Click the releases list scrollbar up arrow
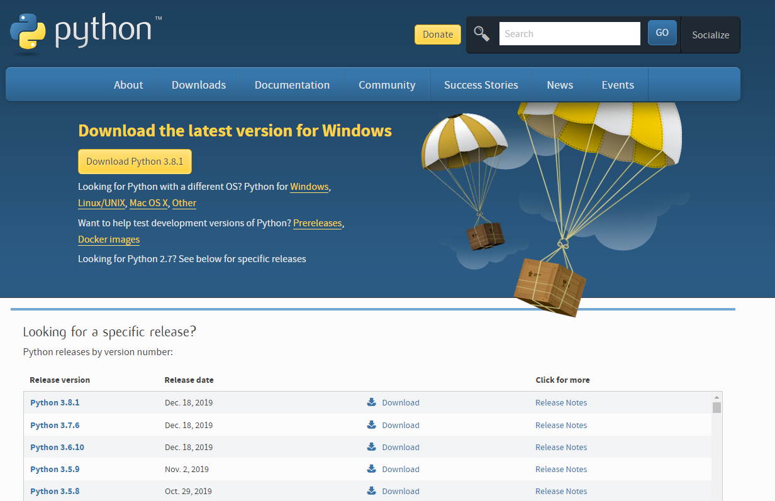Viewport: 775px width, 501px height. coord(716,397)
